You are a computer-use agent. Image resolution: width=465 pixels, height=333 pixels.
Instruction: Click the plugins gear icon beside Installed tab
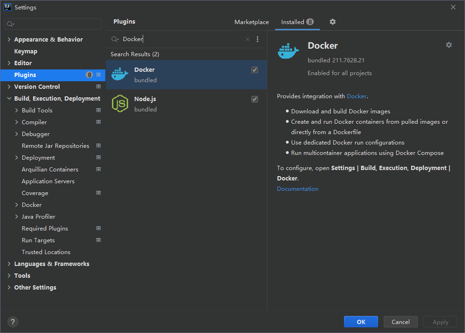[x=332, y=22]
